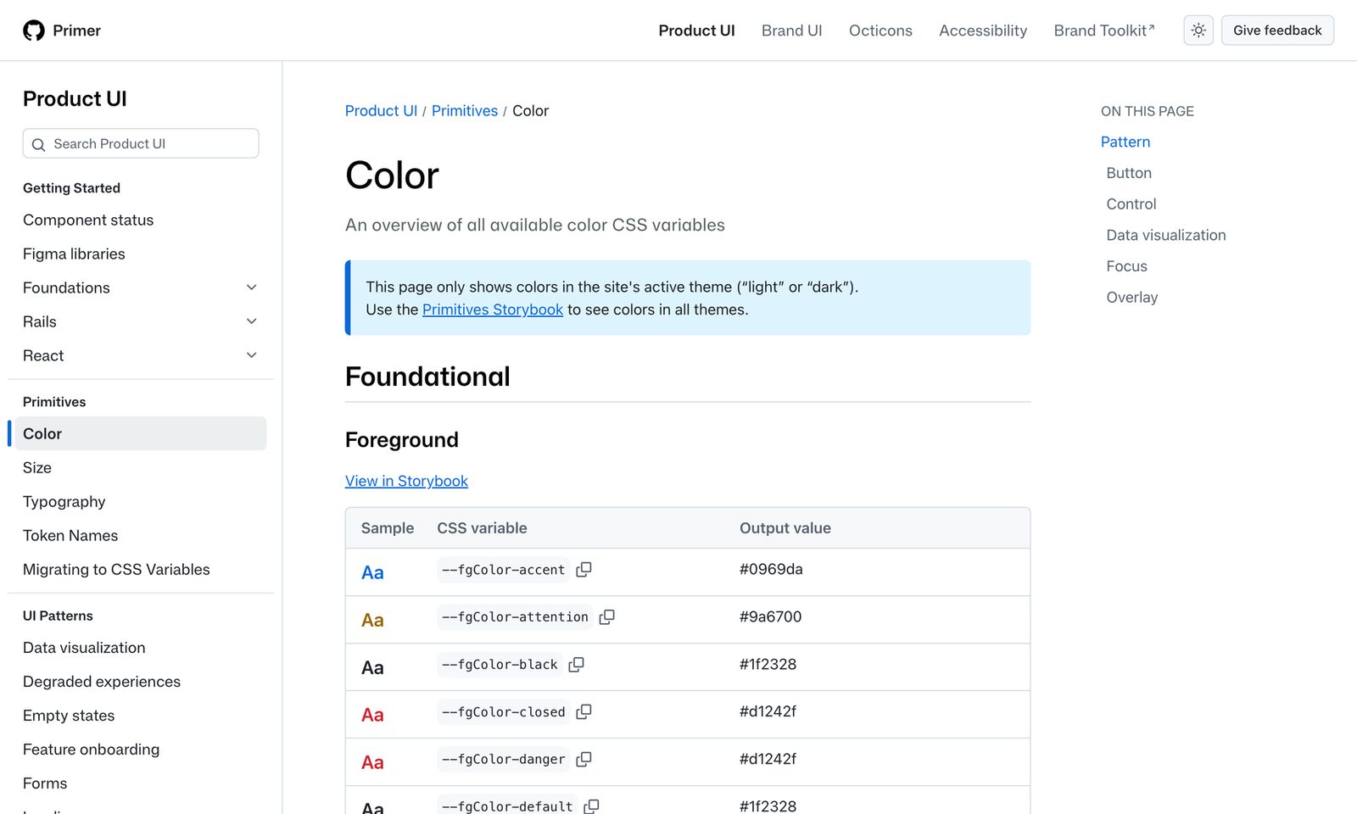This screenshot has width=1357, height=814.
Task: Open the Primitives Storybook link
Action: click(x=493, y=309)
